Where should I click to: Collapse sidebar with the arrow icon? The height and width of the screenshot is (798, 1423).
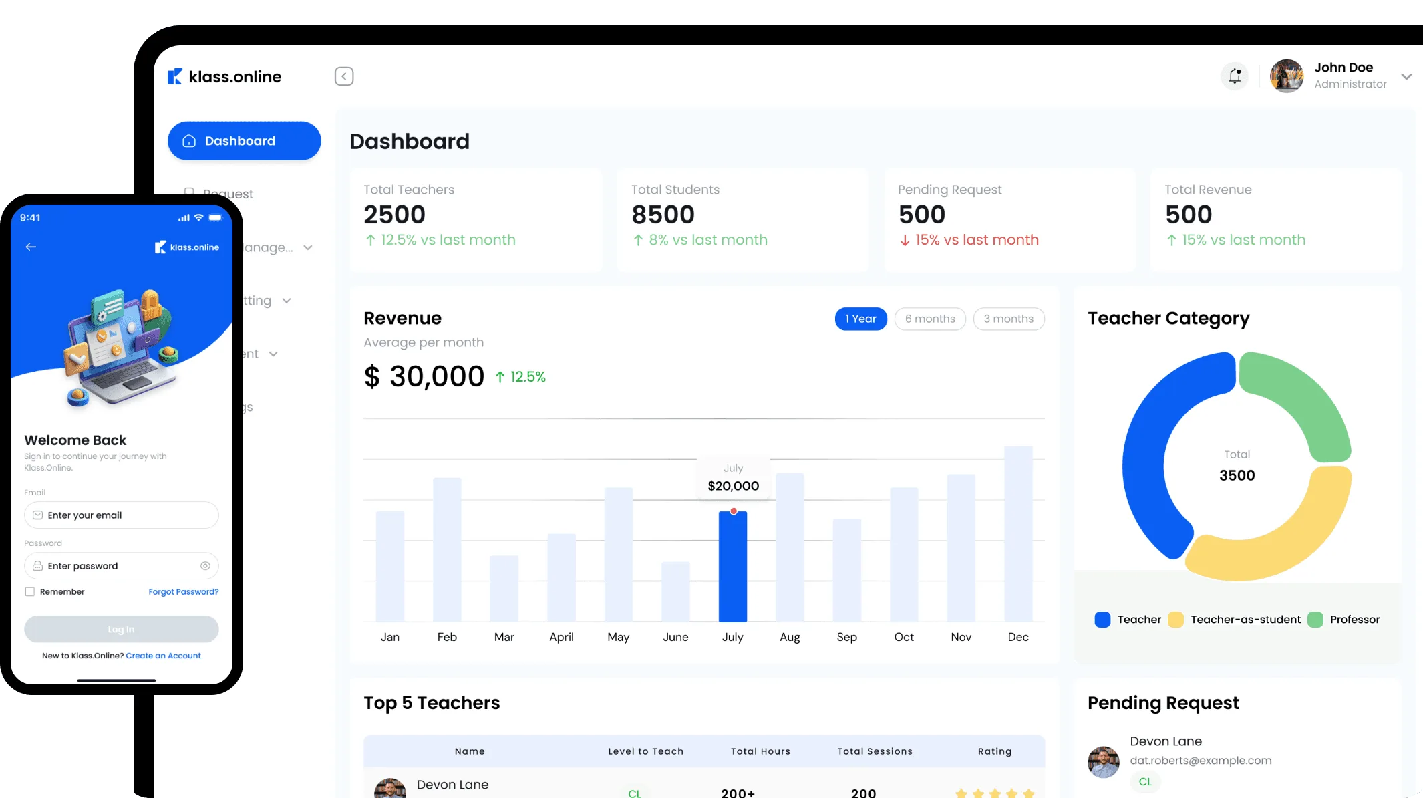click(344, 76)
